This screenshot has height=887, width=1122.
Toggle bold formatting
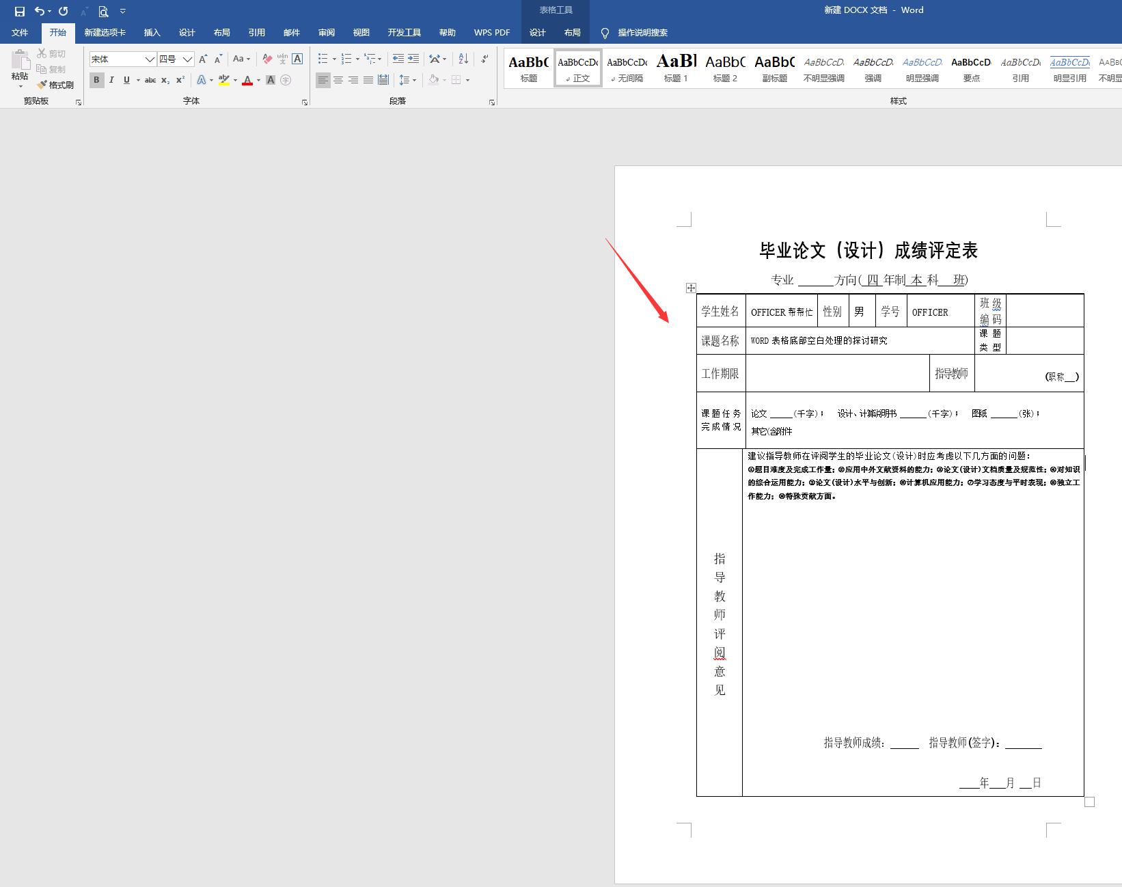pyautogui.click(x=96, y=80)
